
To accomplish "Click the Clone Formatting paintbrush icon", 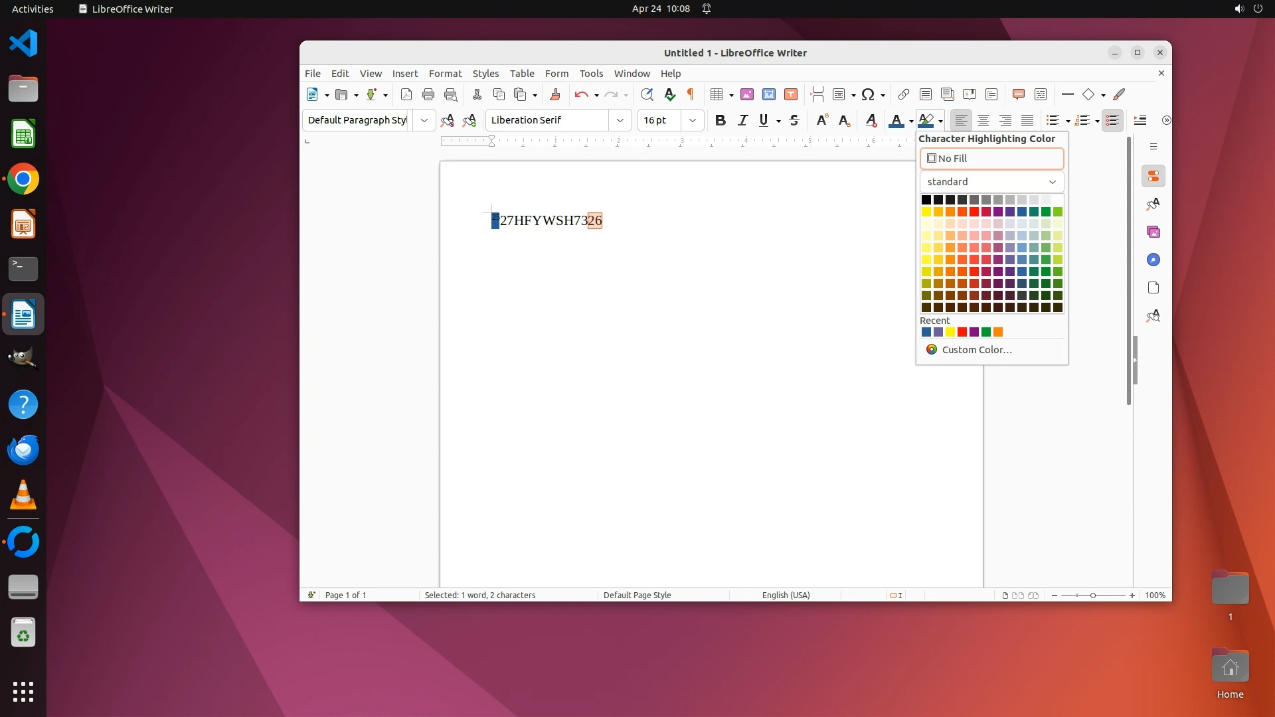I will pyautogui.click(x=555, y=94).
